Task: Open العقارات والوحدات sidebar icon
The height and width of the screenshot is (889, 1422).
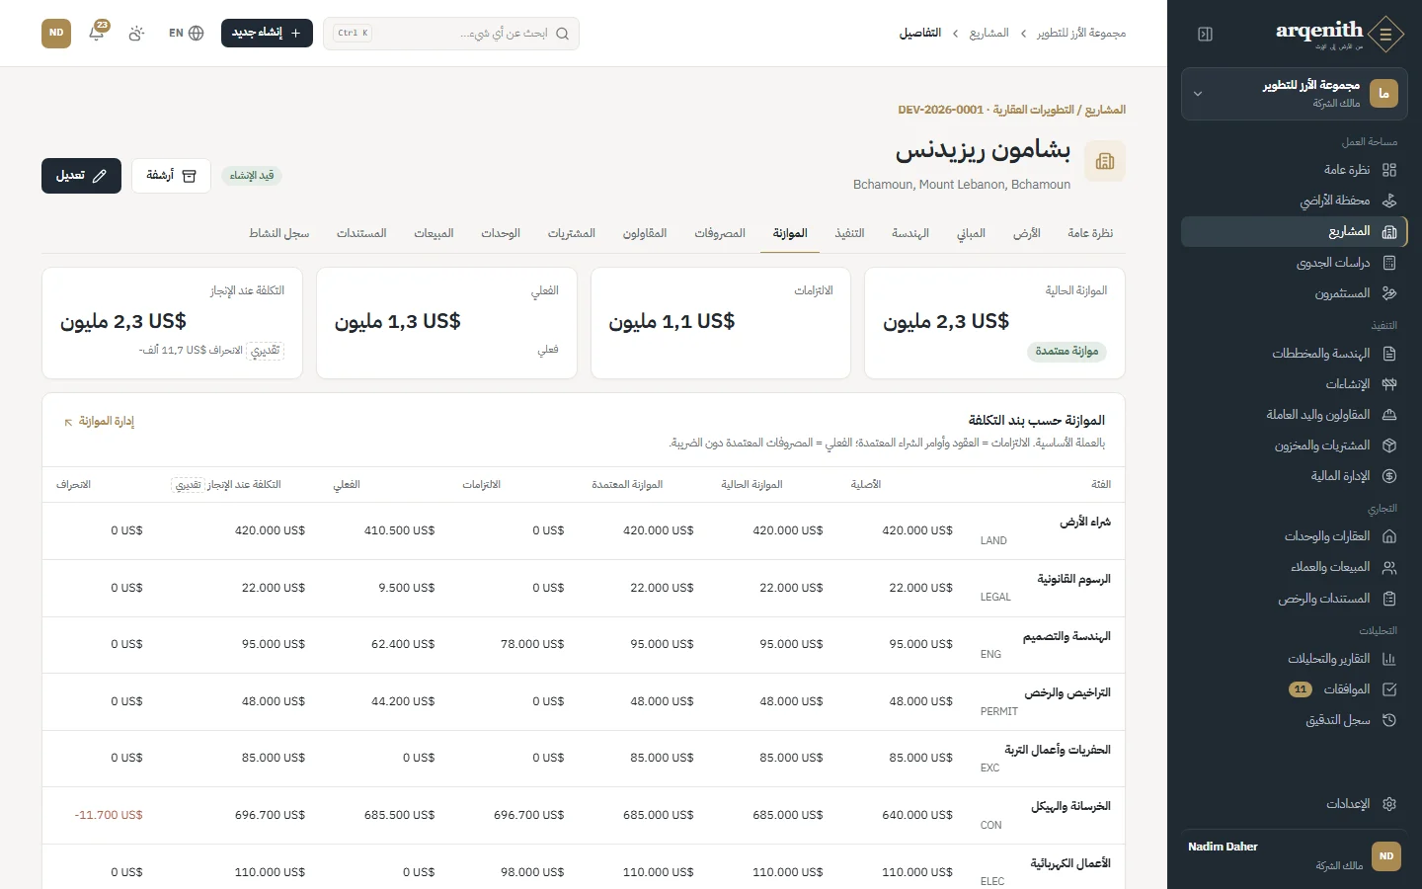Action: 1389,536
